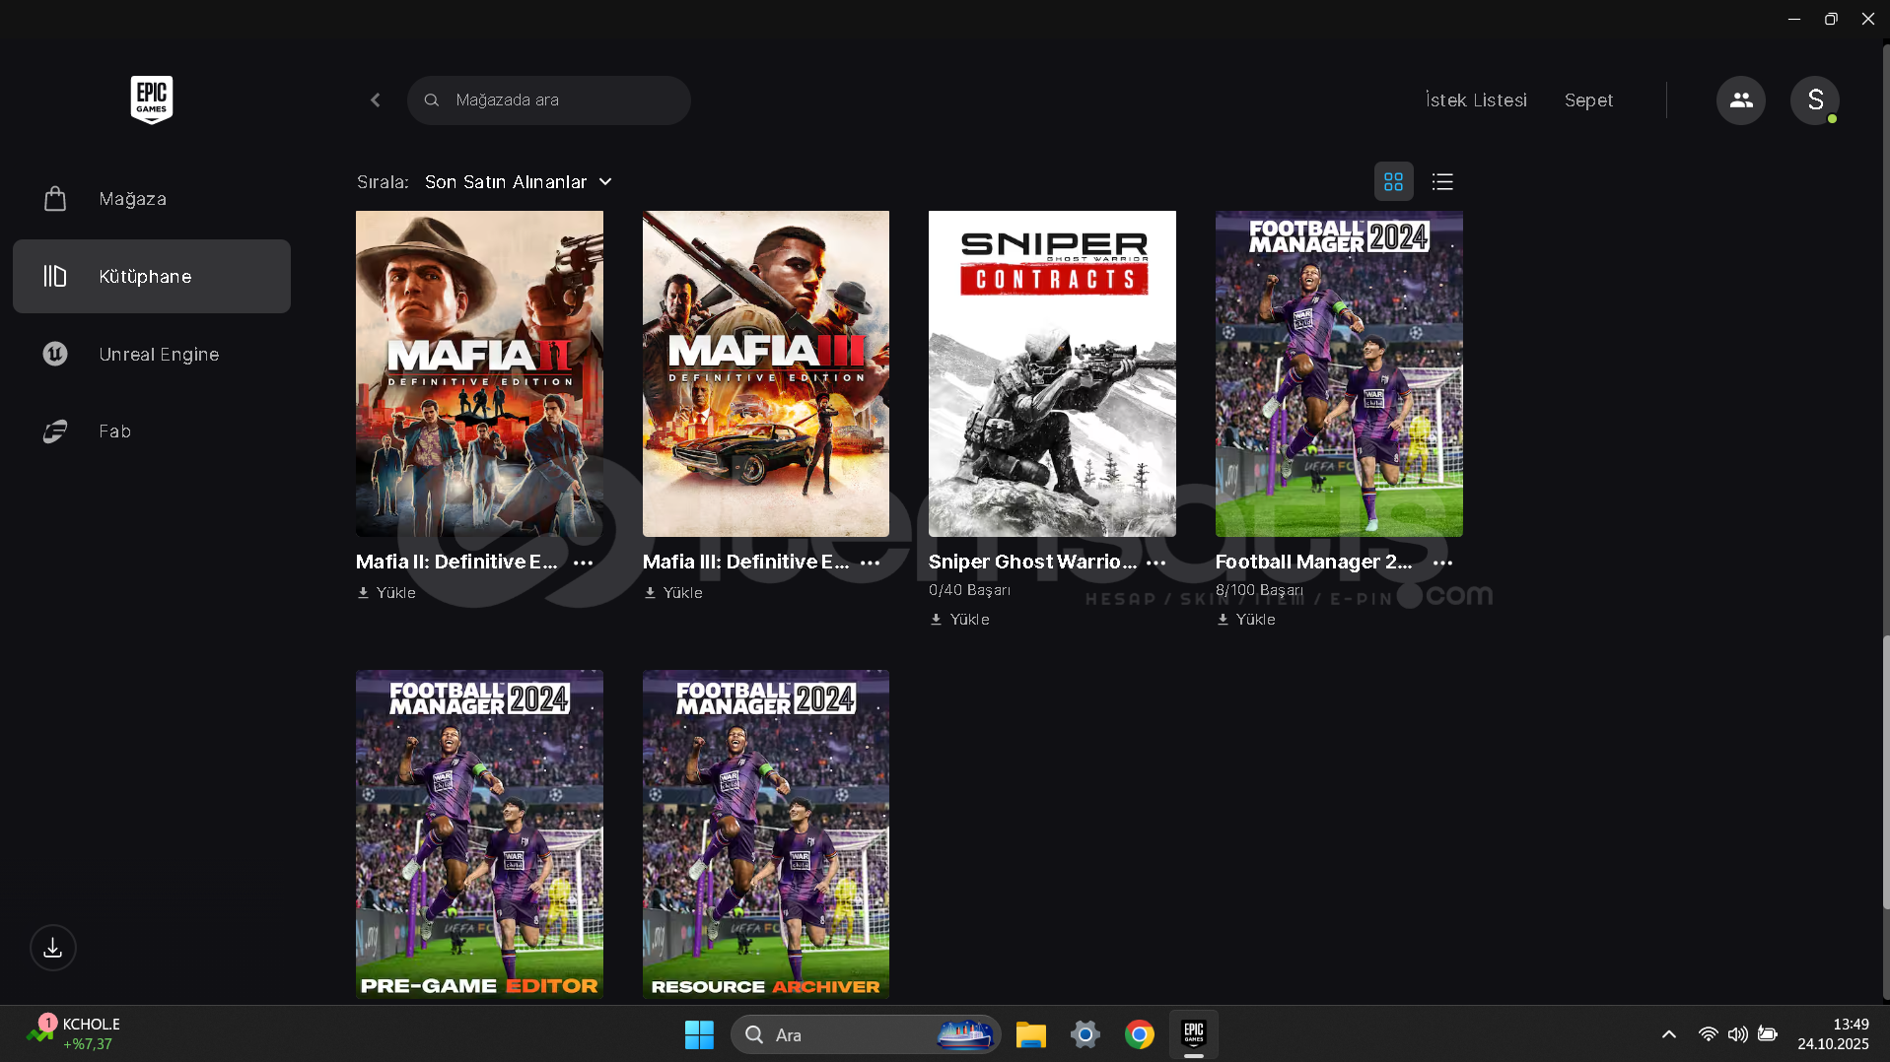
Task: Open the S profile avatar
Action: tap(1814, 100)
